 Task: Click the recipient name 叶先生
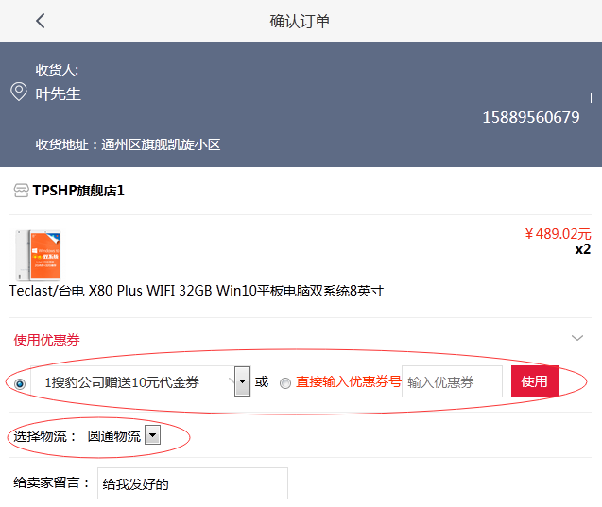point(59,93)
